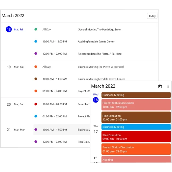Select the highlighted 10:00 AM - 12:00 PM Monday row
The image size is (172, 172).
pyautogui.click(x=62, y=130)
